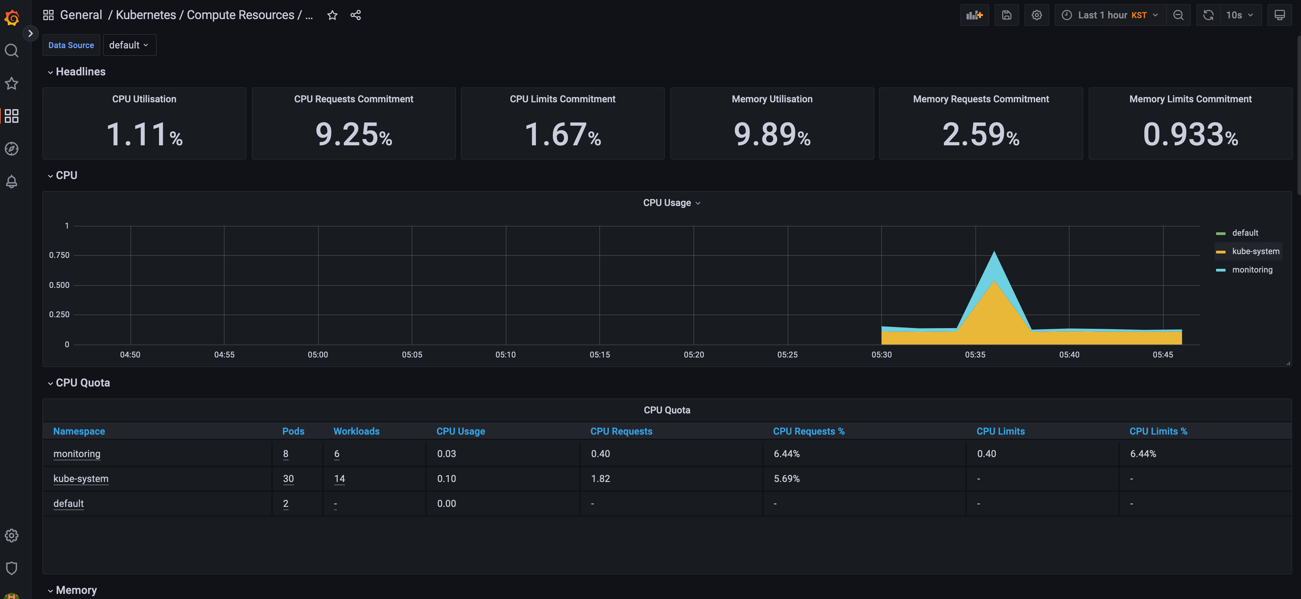Mark dashboard as favorite with star
Viewport: 1301px width, 599px height.
[x=332, y=15]
